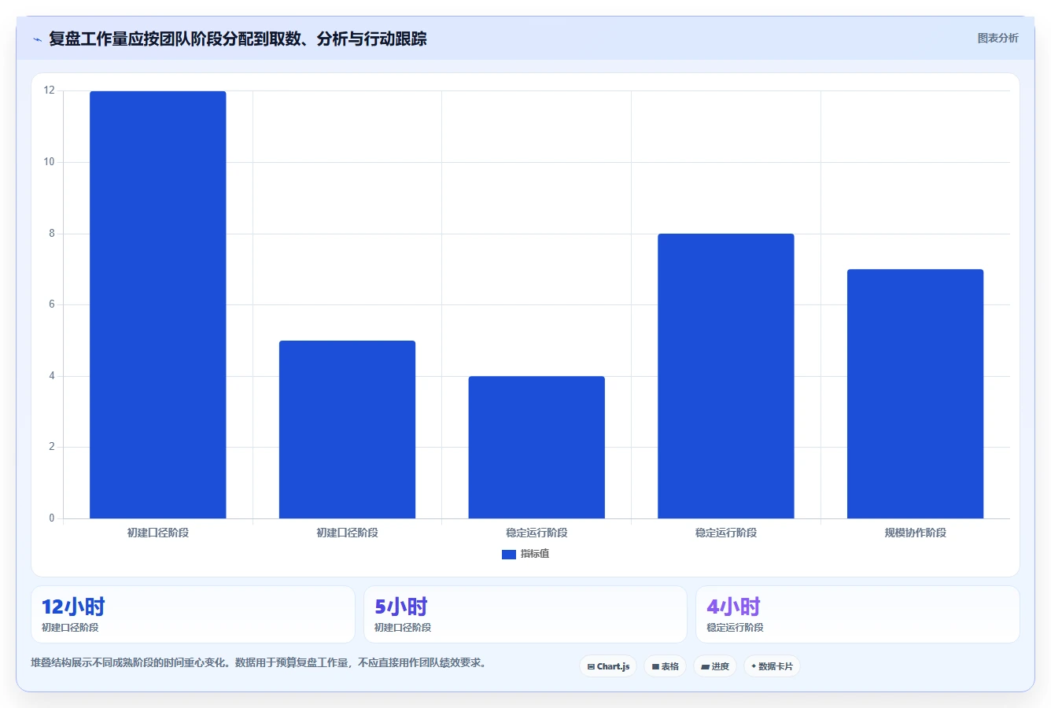Image resolution: width=1051 pixels, height=708 pixels.
Task: Click the 指标值 legend color swatch
Action: click(x=509, y=555)
